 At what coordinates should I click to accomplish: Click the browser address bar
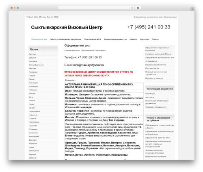coord(96,8)
